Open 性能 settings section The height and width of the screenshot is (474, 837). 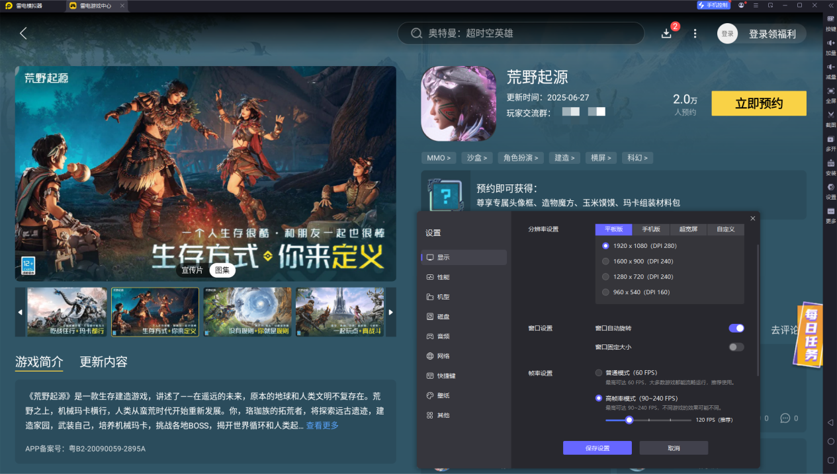(x=464, y=277)
